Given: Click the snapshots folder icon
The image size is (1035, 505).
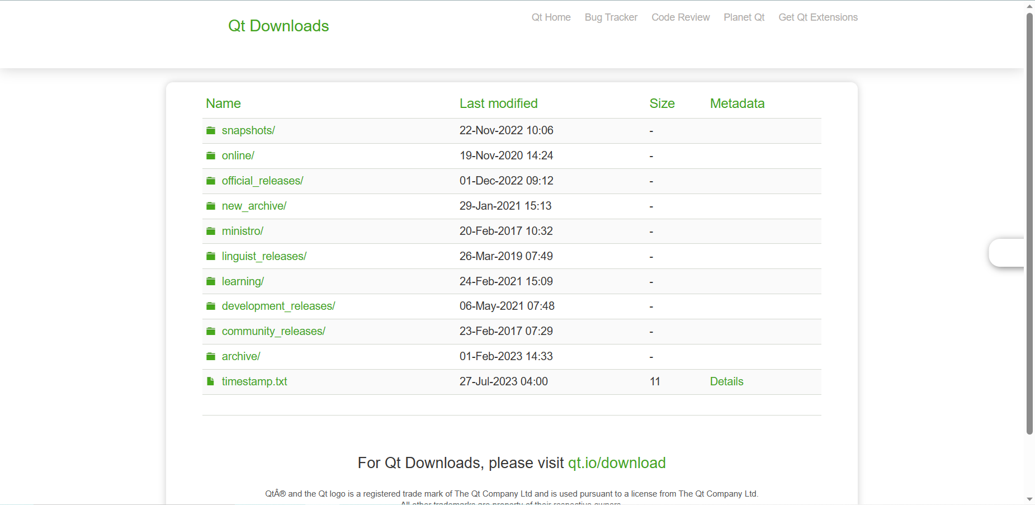Looking at the screenshot, I should click(x=211, y=130).
